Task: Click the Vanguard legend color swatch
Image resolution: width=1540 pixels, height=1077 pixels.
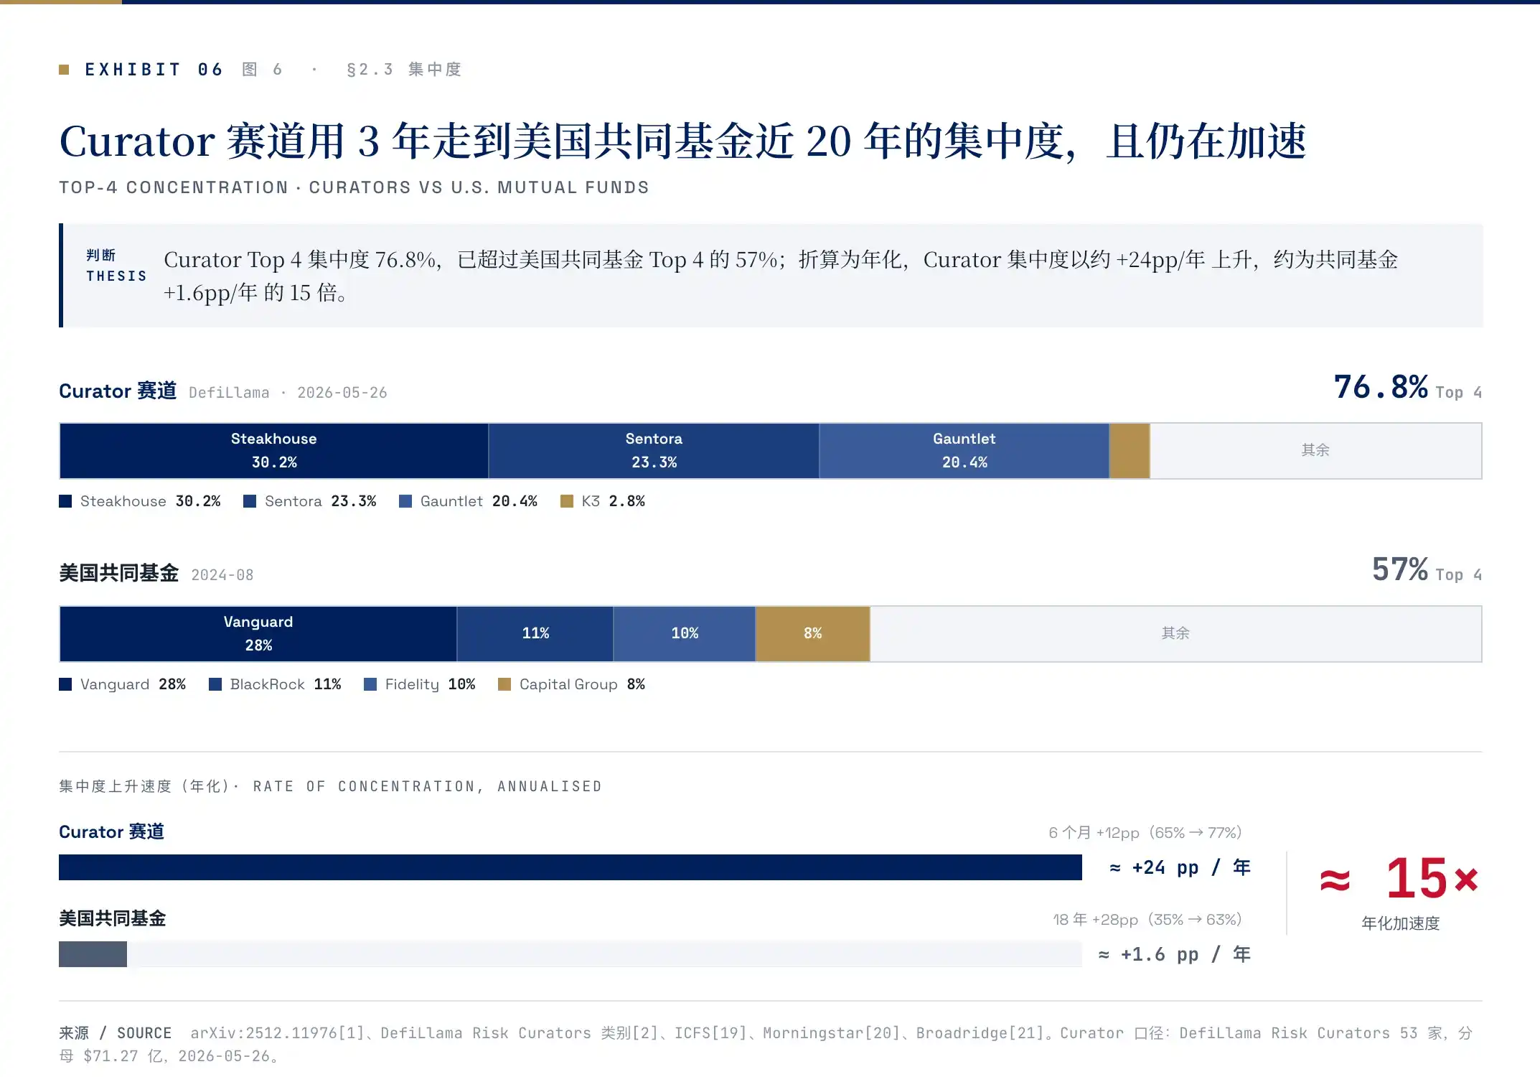Action: point(65,684)
